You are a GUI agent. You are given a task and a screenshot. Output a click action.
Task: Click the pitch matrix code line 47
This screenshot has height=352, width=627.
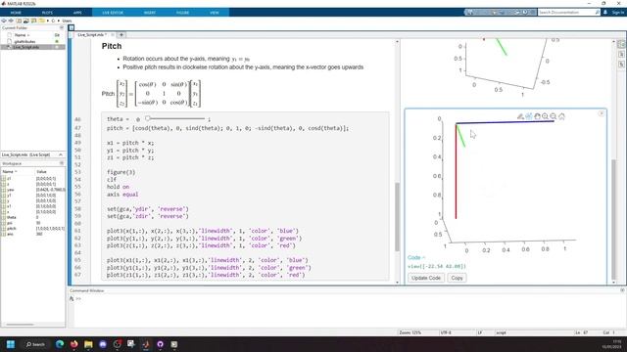[227, 128]
